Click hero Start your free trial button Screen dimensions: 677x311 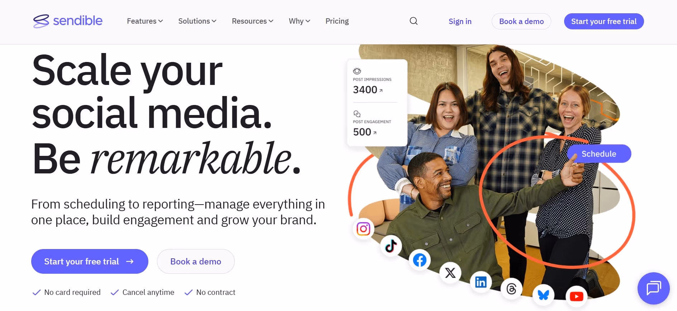tap(90, 262)
